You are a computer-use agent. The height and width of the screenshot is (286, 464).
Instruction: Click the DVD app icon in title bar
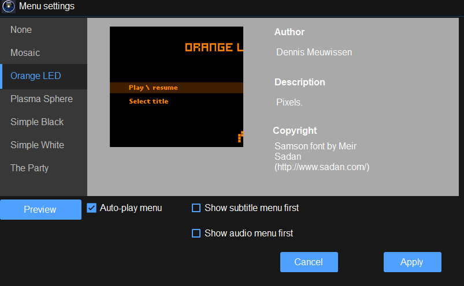point(9,7)
